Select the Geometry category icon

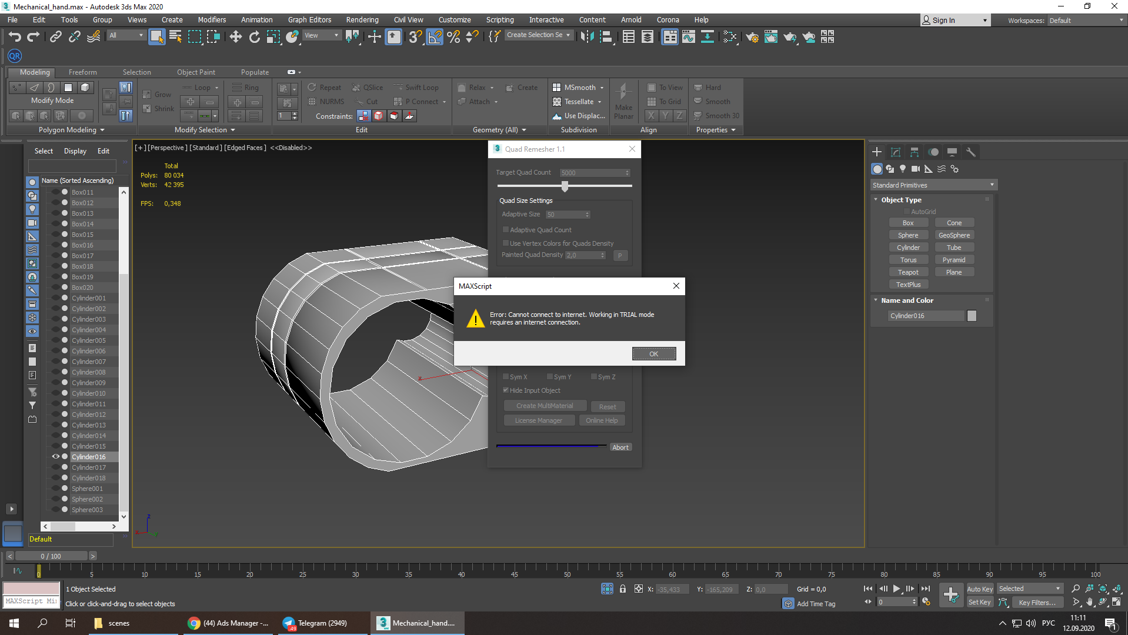pyautogui.click(x=877, y=169)
